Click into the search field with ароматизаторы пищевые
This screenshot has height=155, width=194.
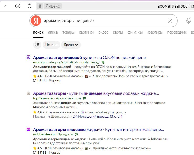102,21
